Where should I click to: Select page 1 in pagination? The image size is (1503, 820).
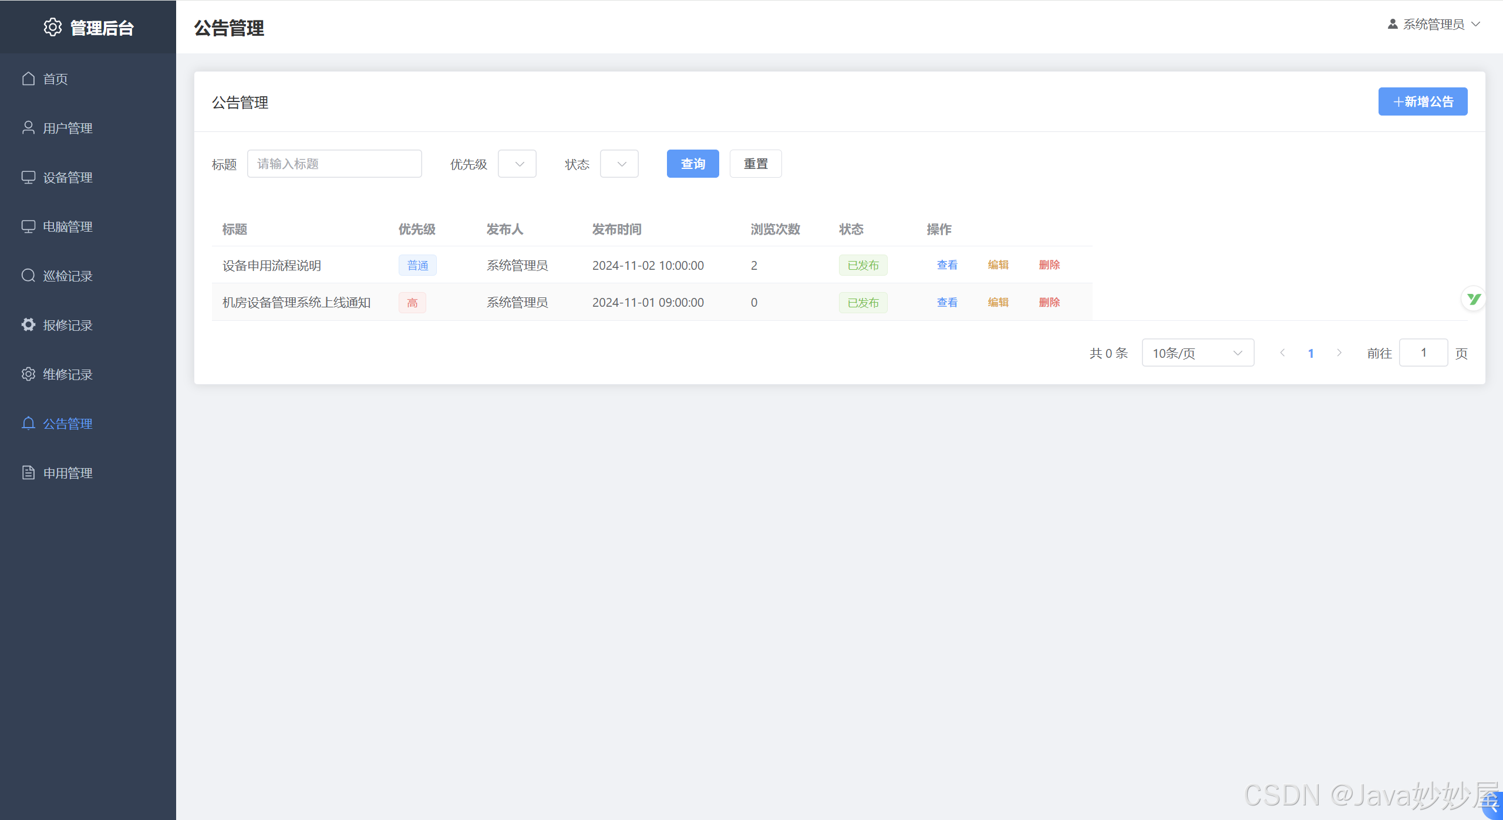coord(1310,353)
